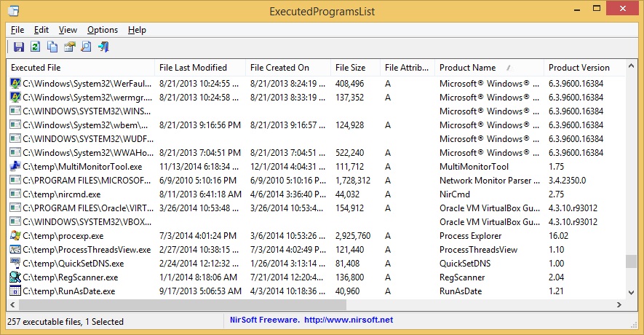Sort by File Size column header

click(350, 68)
